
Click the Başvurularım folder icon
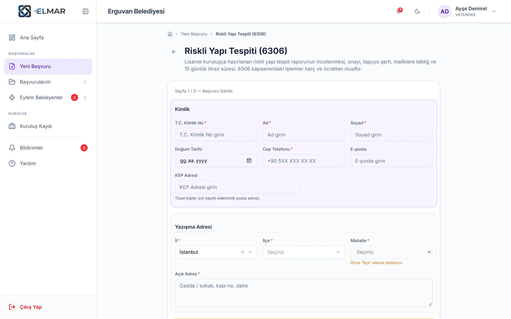[x=12, y=82]
